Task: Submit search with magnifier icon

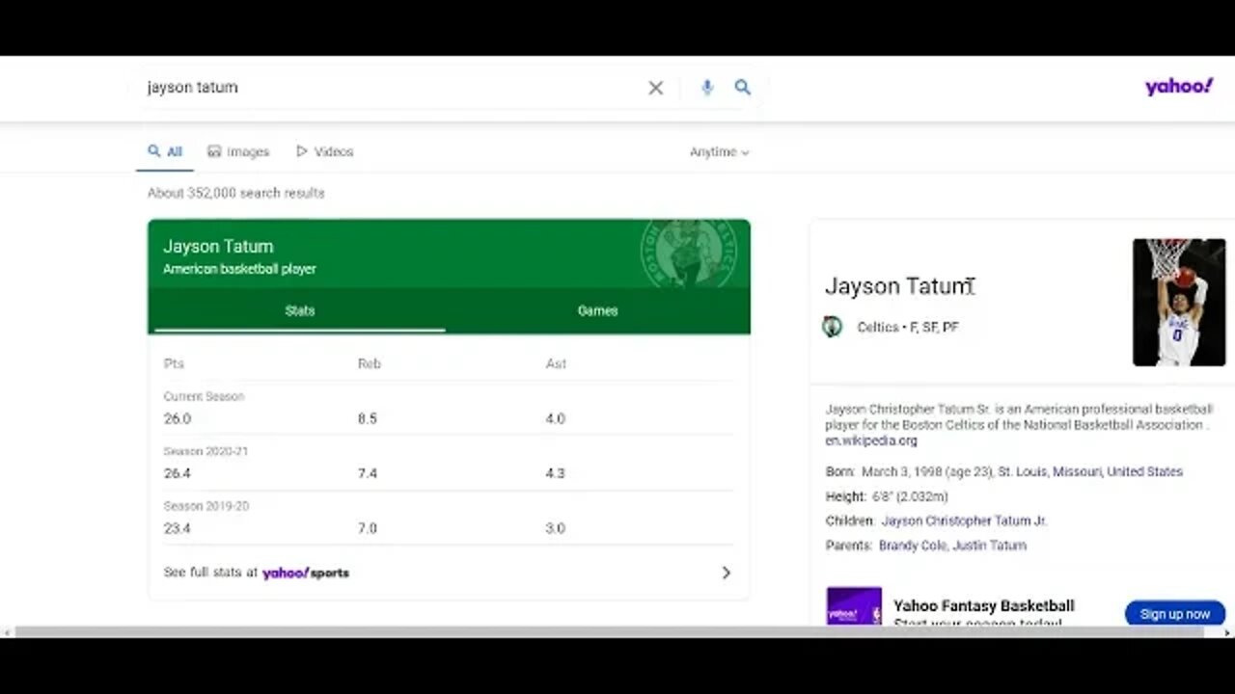Action: point(742,88)
